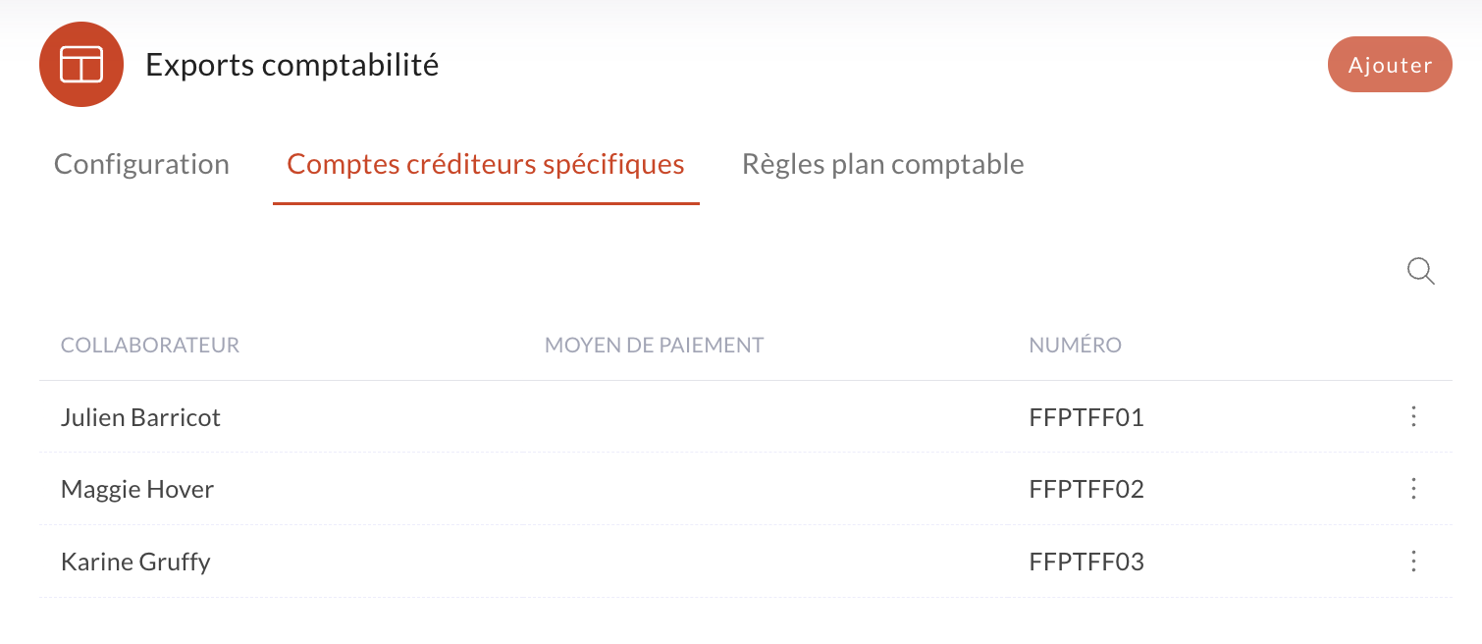1482x644 pixels.
Task: Open the search magnifier icon
Action: coord(1420,271)
